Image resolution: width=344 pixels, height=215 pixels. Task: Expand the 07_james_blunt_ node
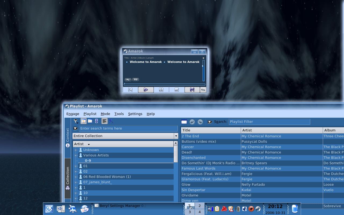click(76, 182)
